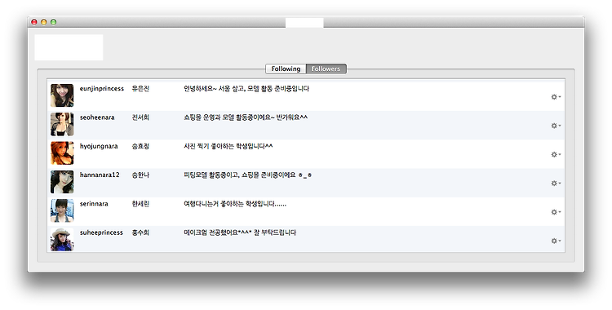612x310 pixels.
Task: Click the bio text of serinnara
Action: [235, 204]
